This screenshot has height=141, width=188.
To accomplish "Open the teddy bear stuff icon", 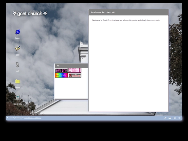I will tap(17, 65).
